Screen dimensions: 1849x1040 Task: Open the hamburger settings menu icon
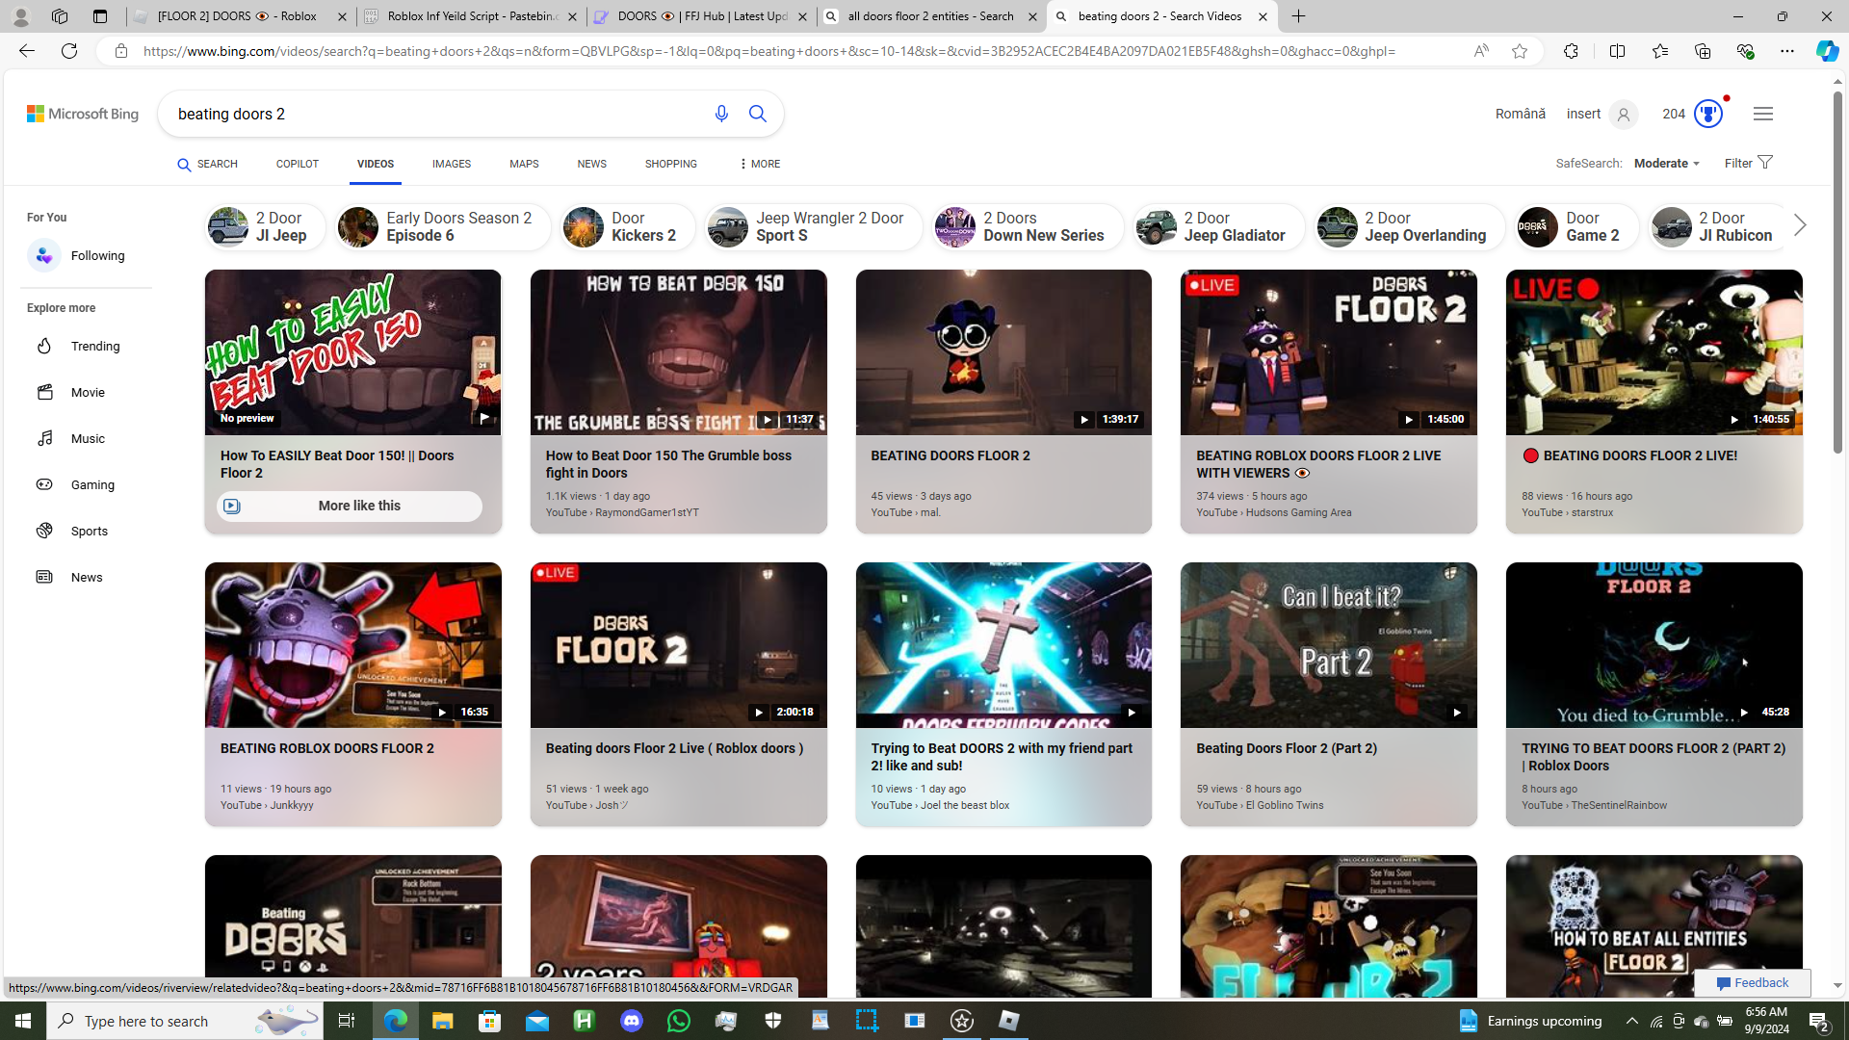[1762, 114]
